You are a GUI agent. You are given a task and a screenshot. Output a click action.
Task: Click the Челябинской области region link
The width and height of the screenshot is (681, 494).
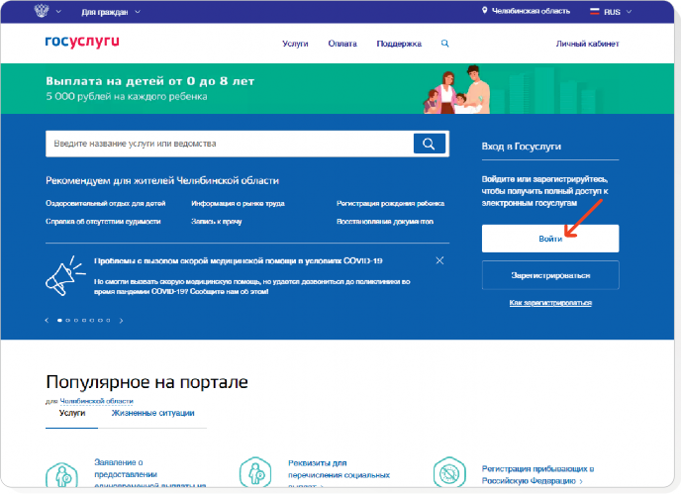[x=96, y=401]
